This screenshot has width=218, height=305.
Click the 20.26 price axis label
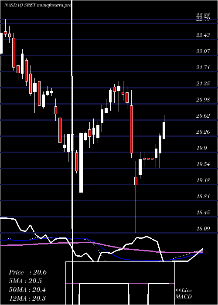pyautogui.click(x=203, y=132)
